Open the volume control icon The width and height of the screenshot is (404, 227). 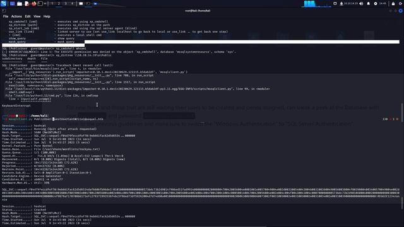coord(361,4)
